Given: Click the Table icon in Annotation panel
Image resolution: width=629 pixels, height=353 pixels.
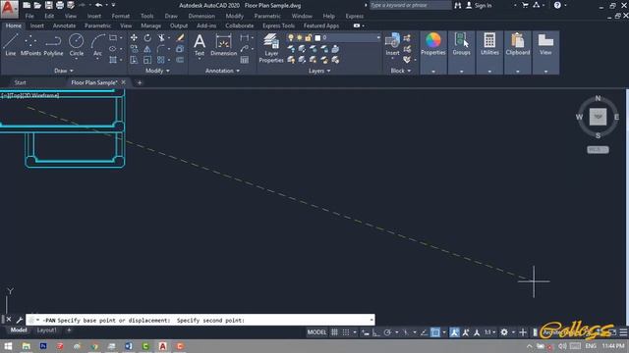Looking at the screenshot, I should click(245, 60).
